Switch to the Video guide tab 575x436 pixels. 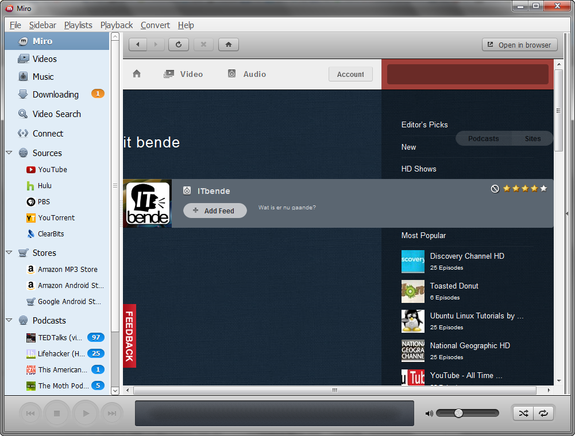point(183,74)
